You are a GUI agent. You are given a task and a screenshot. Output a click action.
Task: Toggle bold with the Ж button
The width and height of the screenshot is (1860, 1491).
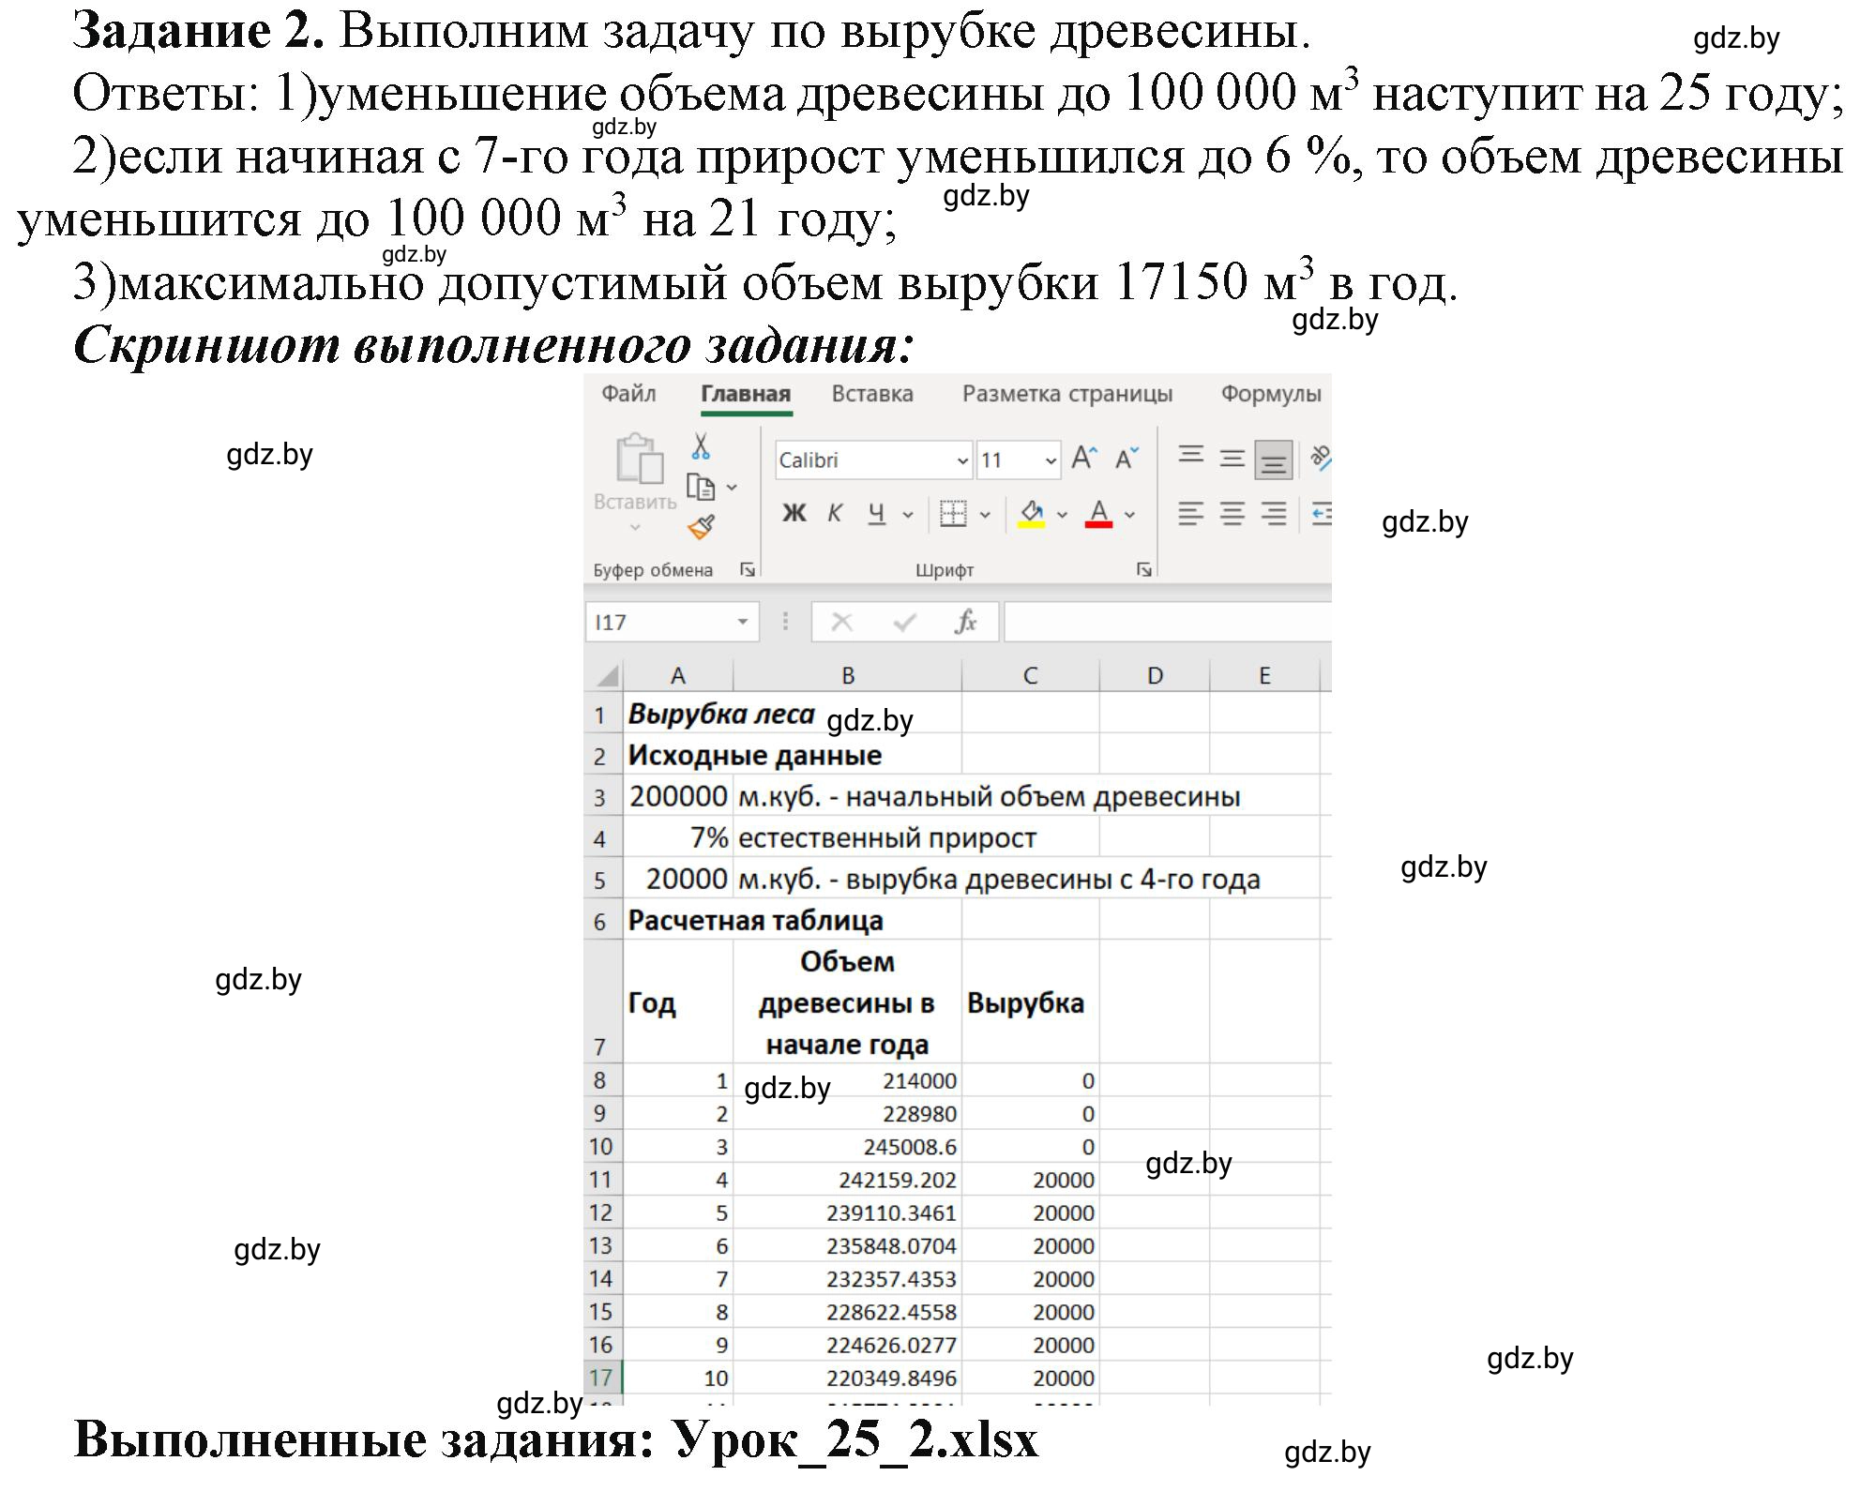point(794,514)
